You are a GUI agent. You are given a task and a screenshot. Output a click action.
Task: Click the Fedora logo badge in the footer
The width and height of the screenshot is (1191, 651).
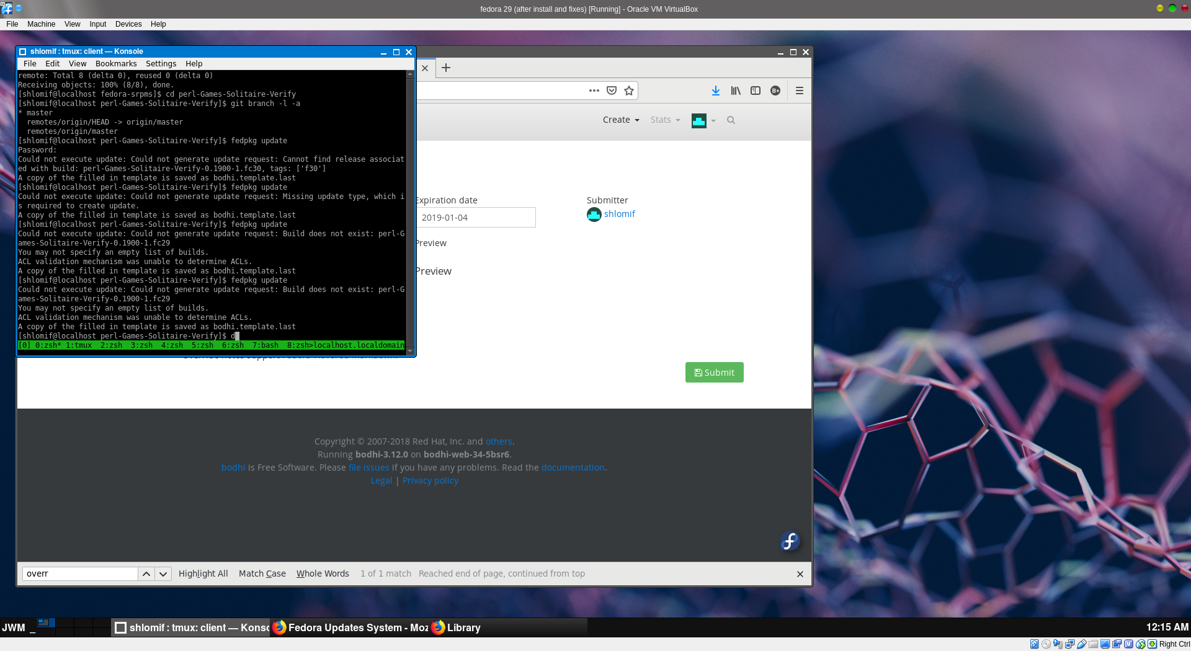(790, 541)
